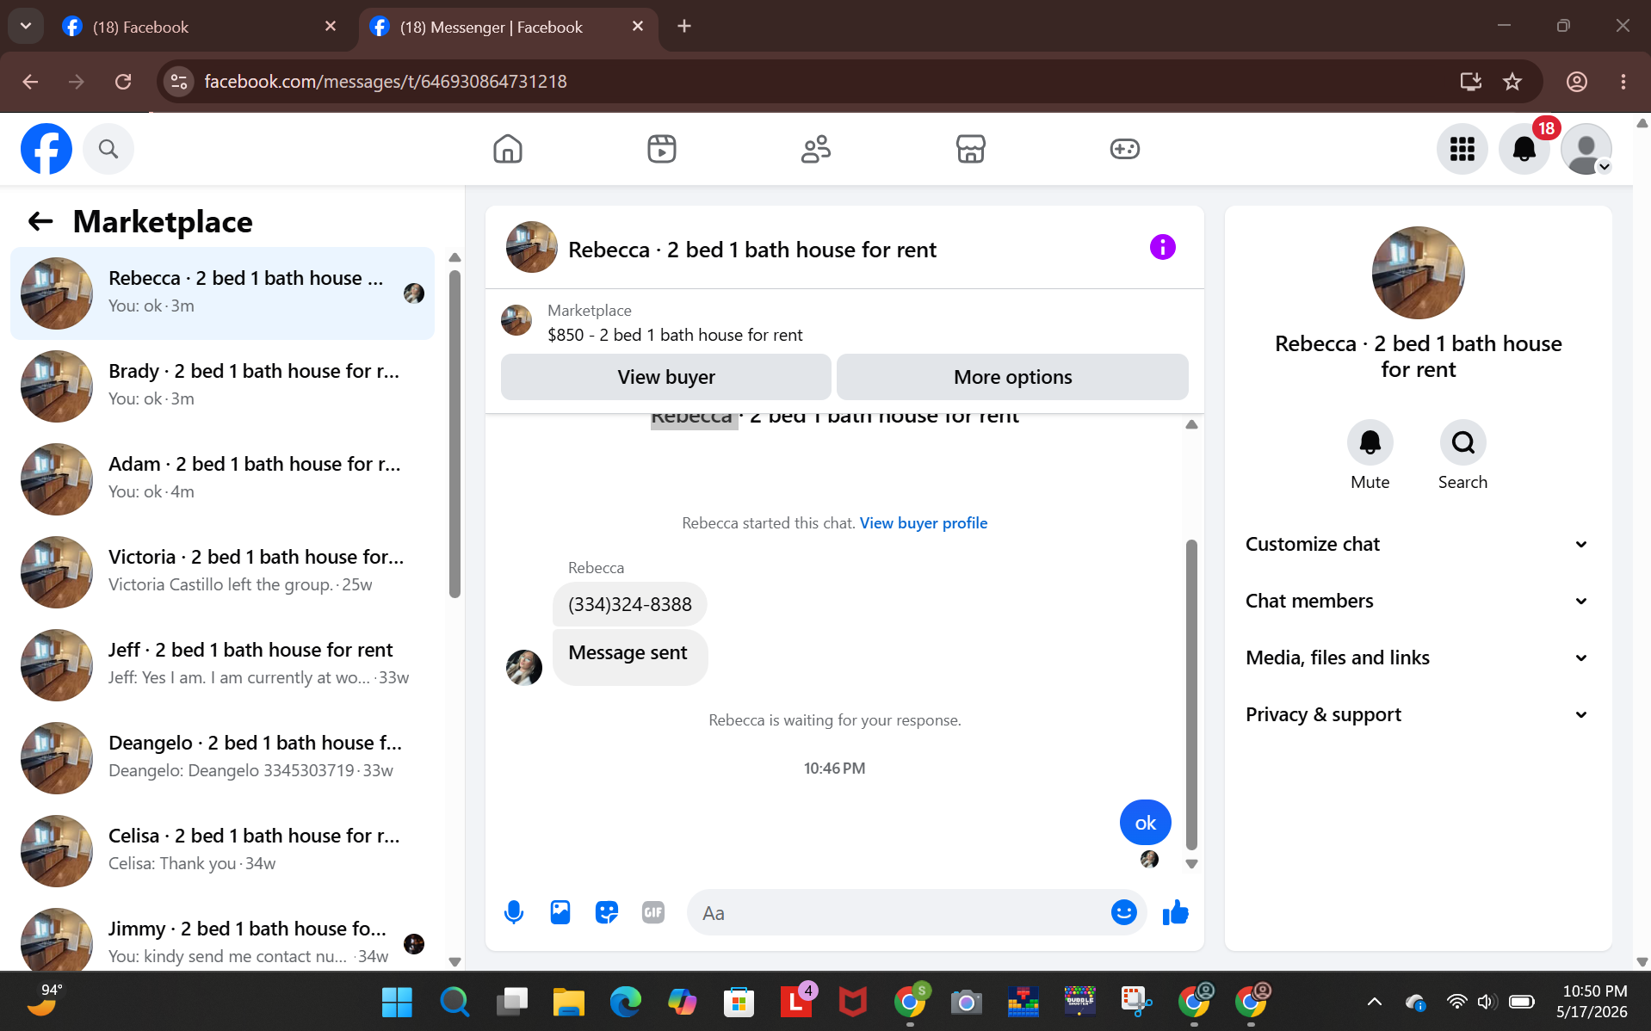Viewport: 1651px width, 1031px height.
Task: Open conversation information purple icon
Action: [x=1162, y=247]
